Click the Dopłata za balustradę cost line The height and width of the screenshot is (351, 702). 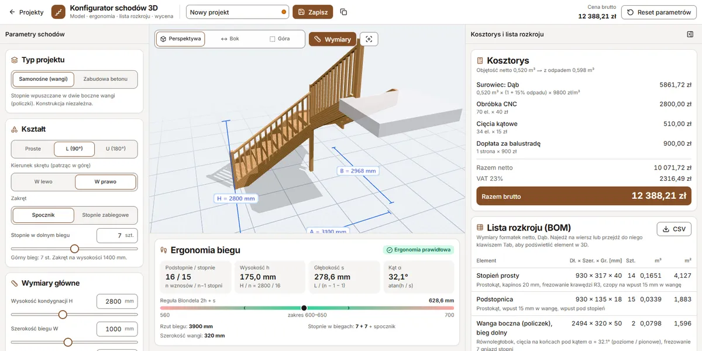583,147
